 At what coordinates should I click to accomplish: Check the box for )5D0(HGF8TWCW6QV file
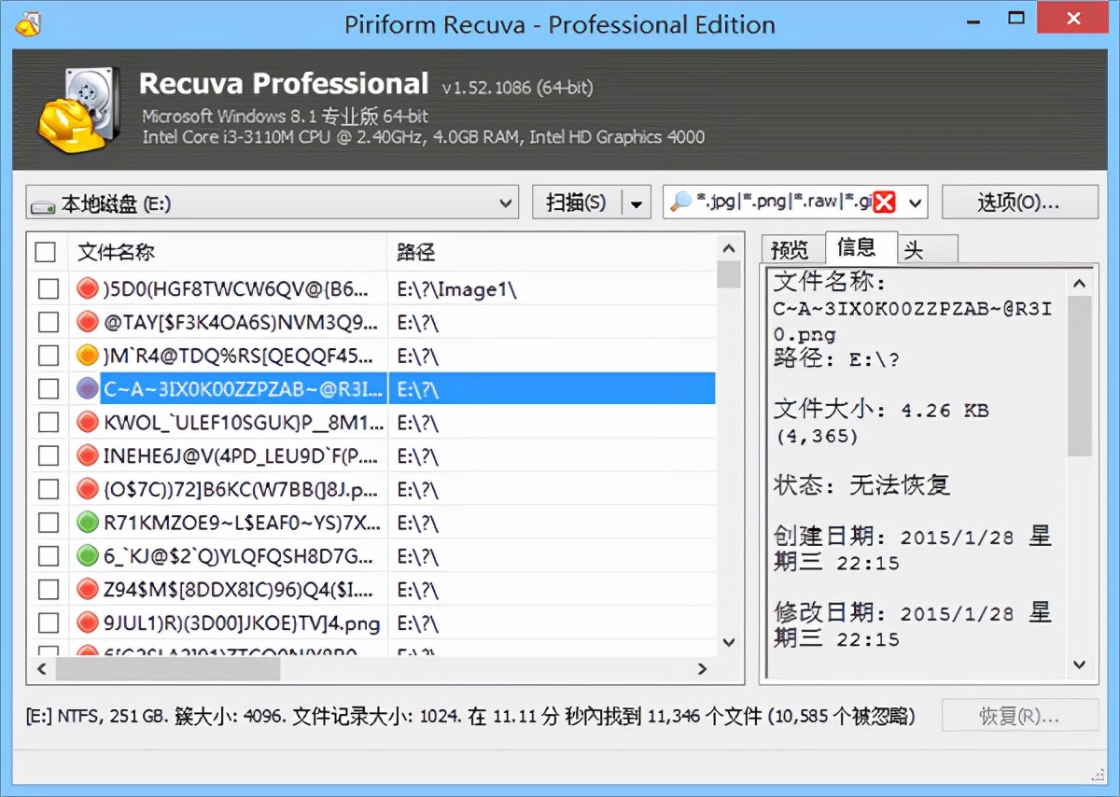[x=48, y=289]
